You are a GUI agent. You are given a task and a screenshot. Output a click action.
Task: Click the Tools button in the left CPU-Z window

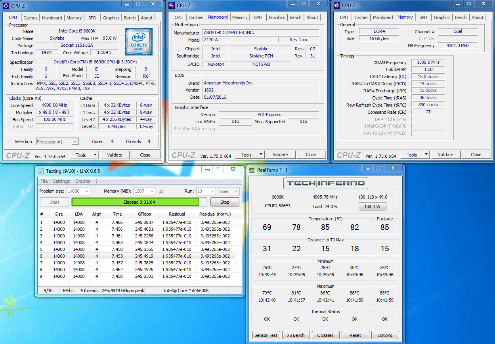[x=81, y=155]
